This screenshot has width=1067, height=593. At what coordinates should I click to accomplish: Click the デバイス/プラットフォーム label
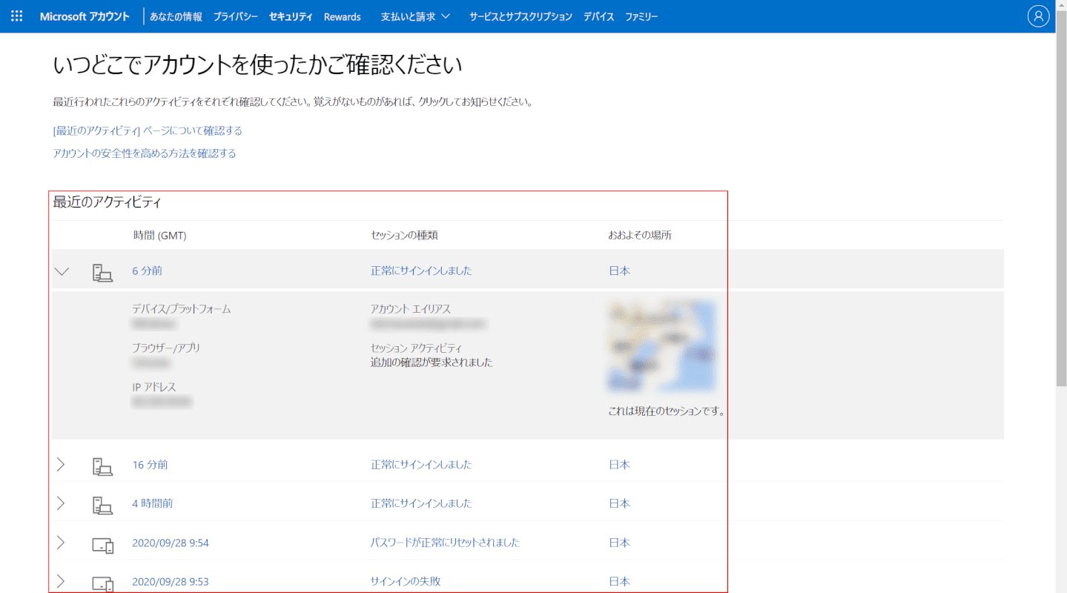click(182, 309)
